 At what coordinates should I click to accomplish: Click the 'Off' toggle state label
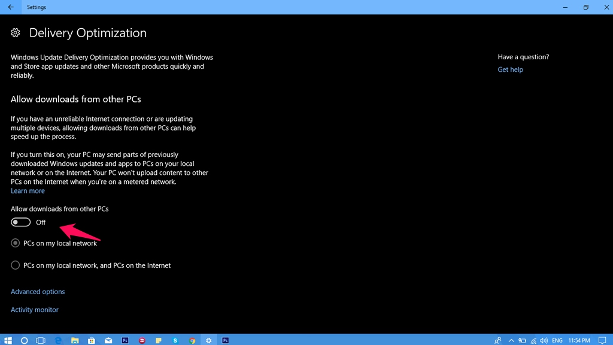click(41, 223)
